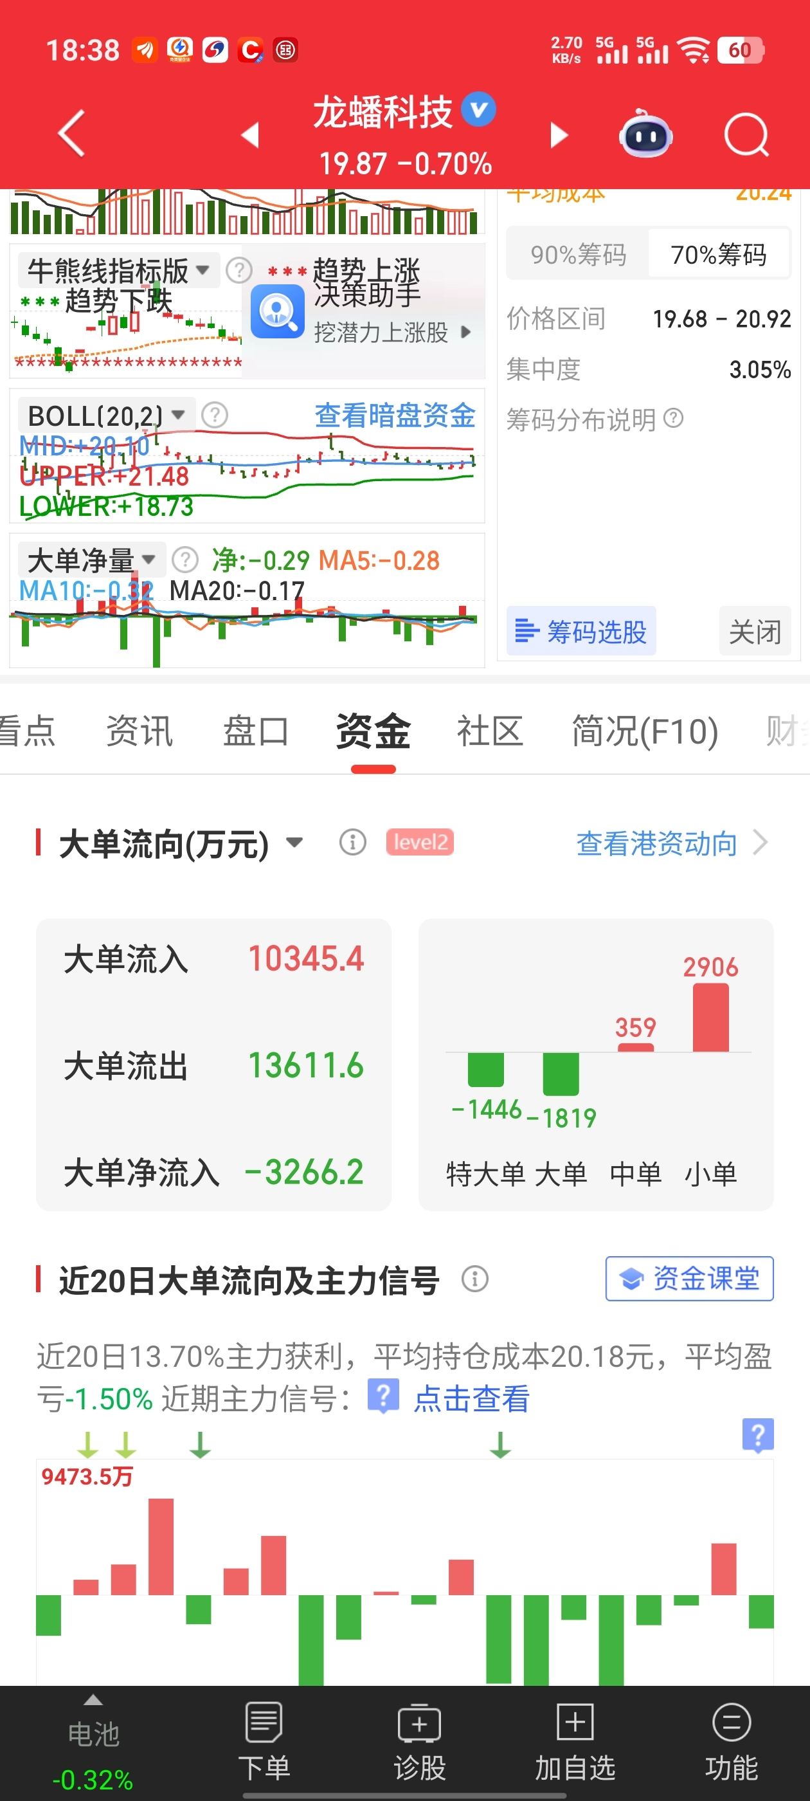
Task: Tap the 特大单 -1446 green bar
Action: coord(486,1070)
